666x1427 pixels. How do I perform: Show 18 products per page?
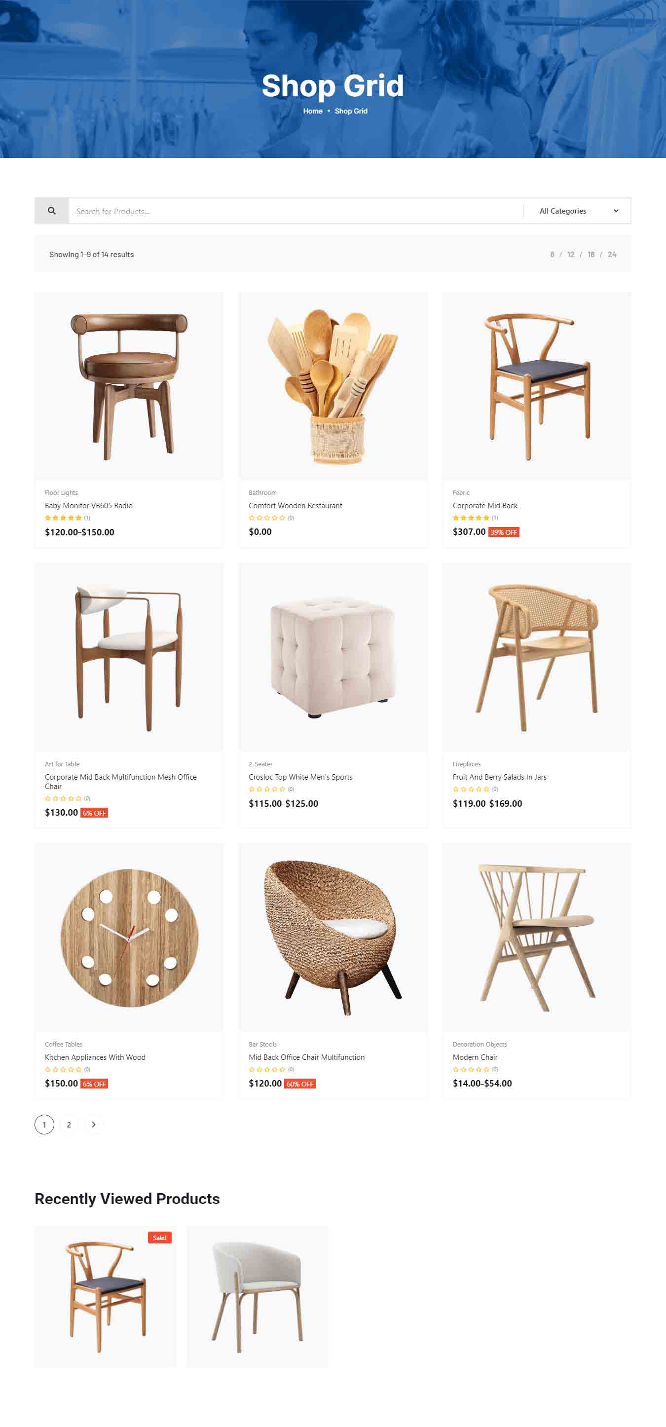click(x=591, y=254)
